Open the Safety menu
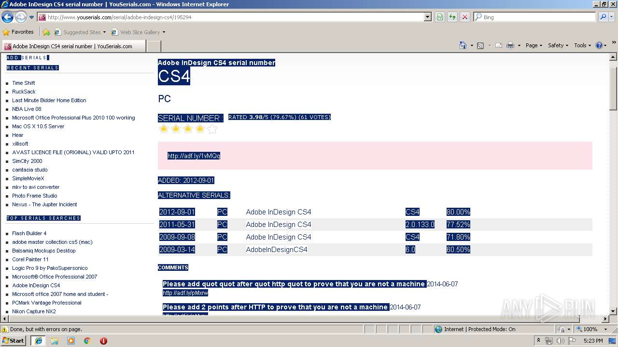The image size is (618, 347). (558, 45)
